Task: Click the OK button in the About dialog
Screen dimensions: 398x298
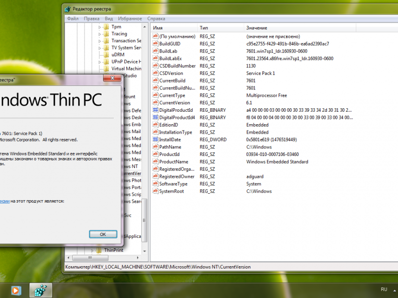Action: pos(103,234)
